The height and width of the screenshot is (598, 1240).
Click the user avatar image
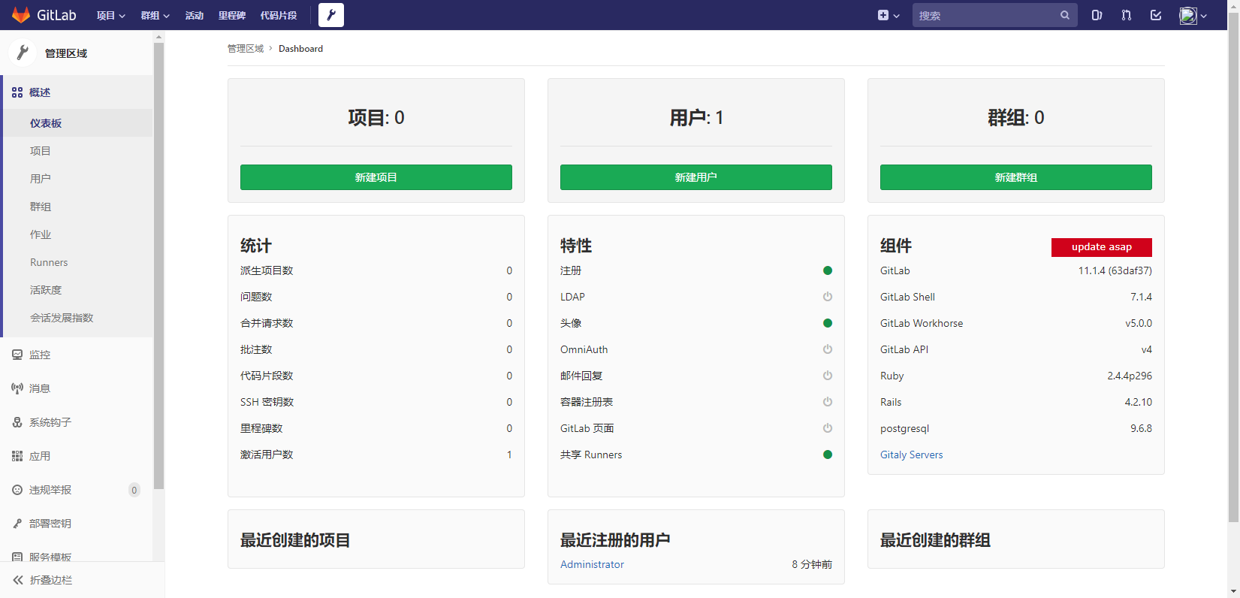click(x=1188, y=15)
